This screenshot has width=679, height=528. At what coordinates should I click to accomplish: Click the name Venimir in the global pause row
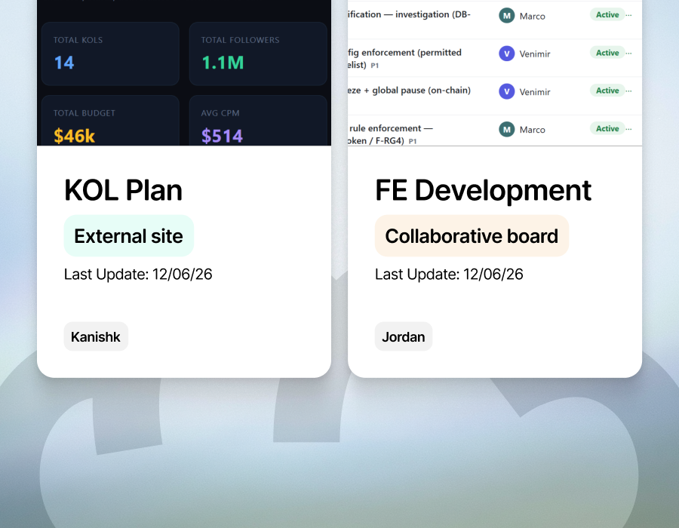[x=535, y=92]
